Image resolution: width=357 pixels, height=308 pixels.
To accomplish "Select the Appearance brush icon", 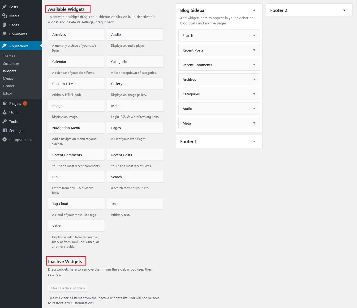I will pos(4,45).
